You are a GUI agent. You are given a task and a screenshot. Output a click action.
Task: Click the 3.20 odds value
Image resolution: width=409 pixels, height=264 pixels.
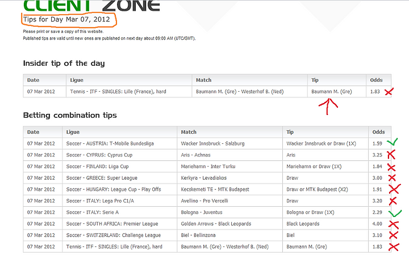click(x=377, y=201)
